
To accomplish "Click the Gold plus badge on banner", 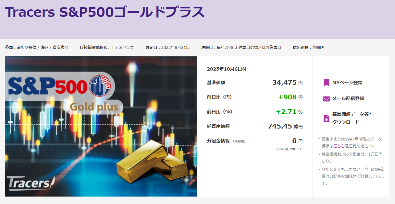I will (94, 107).
